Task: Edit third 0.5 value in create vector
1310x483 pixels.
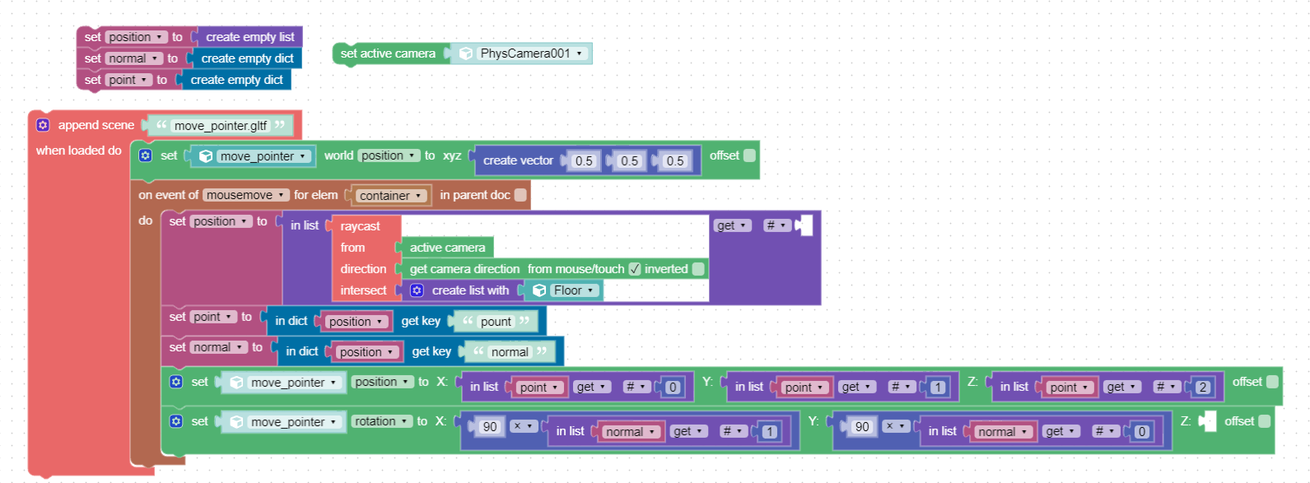Action: (675, 161)
